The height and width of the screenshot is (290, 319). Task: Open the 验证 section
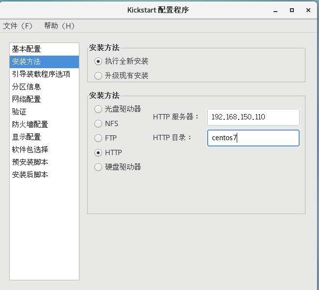[44, 112]
